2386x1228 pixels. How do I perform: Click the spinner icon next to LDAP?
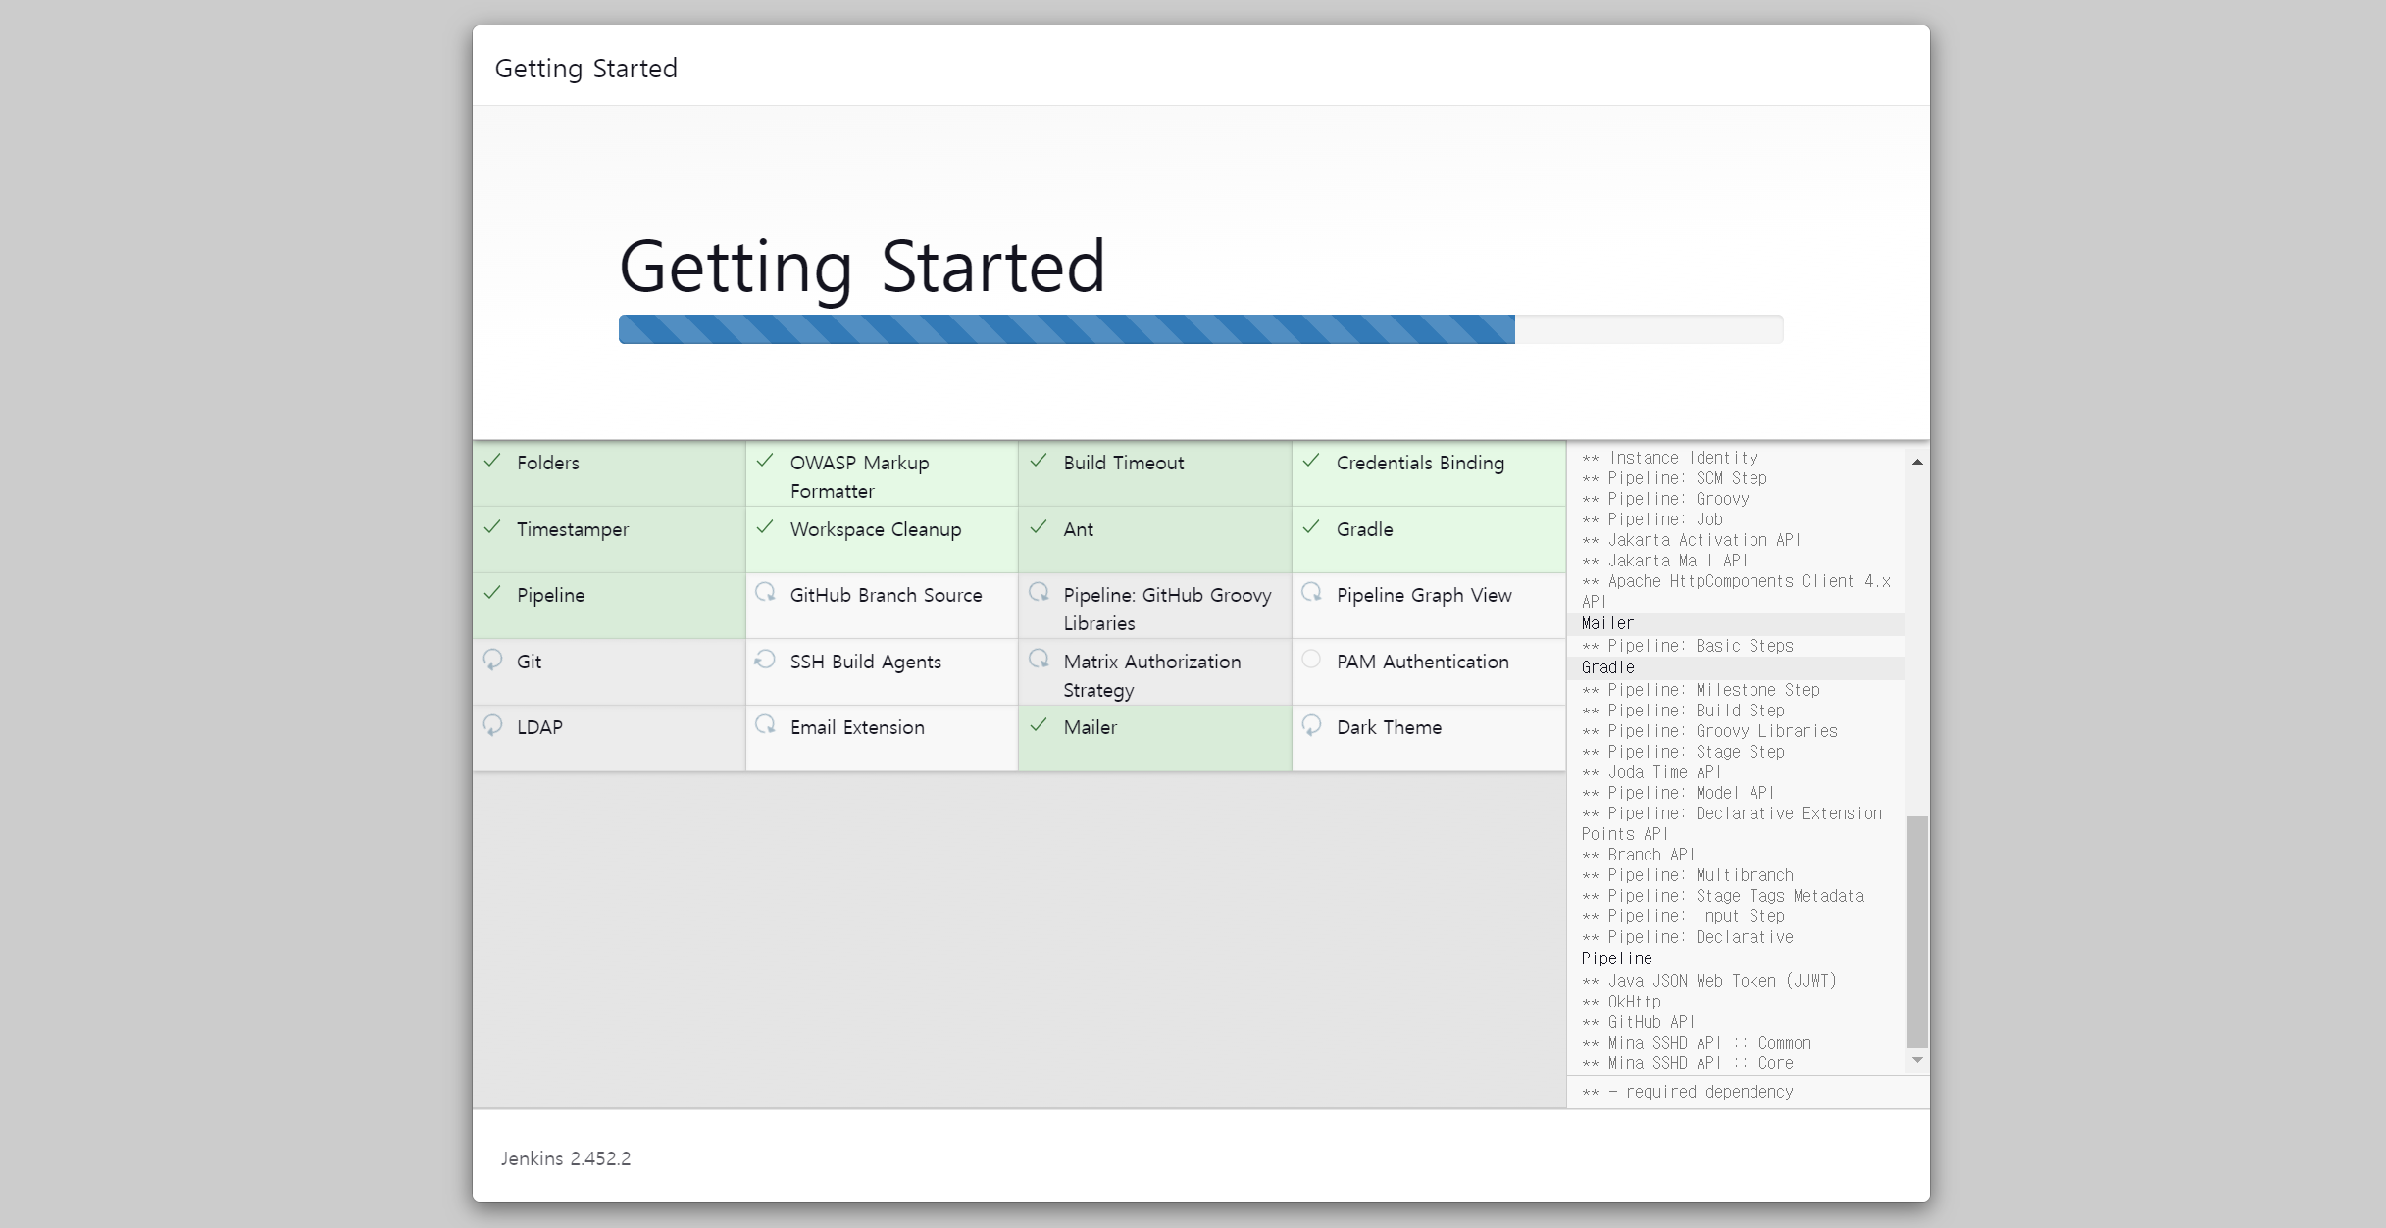coord(492,725)
